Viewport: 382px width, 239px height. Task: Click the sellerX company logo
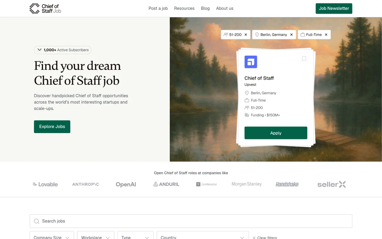click(331, 184)
